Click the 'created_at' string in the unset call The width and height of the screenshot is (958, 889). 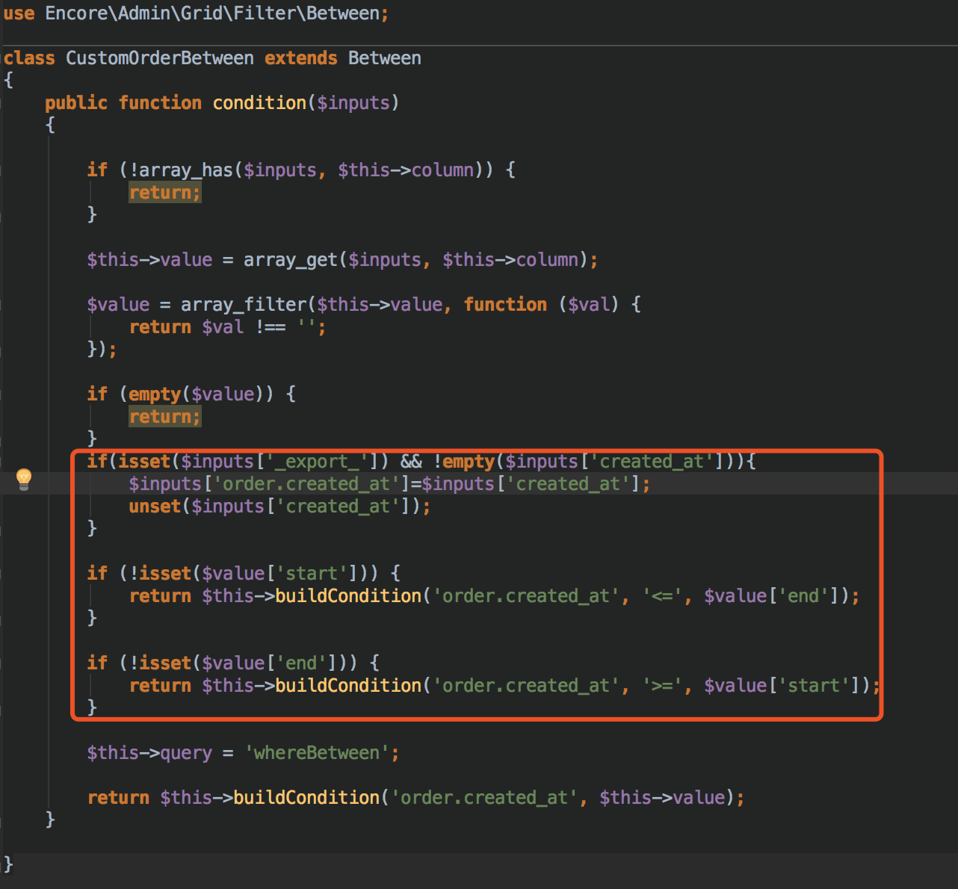click(338, 506)
